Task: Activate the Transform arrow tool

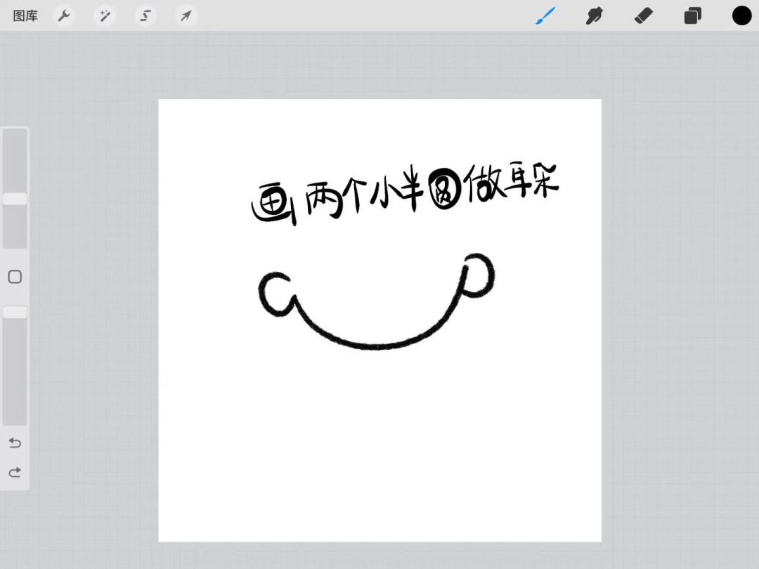Action: click(x=186, y=15)
